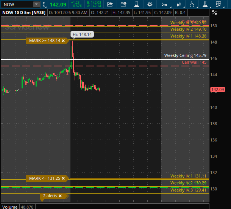Click the Weekly Ceiling 145.79 label
Viewport: 231px width, 209px height.
(x=185, y=55)
